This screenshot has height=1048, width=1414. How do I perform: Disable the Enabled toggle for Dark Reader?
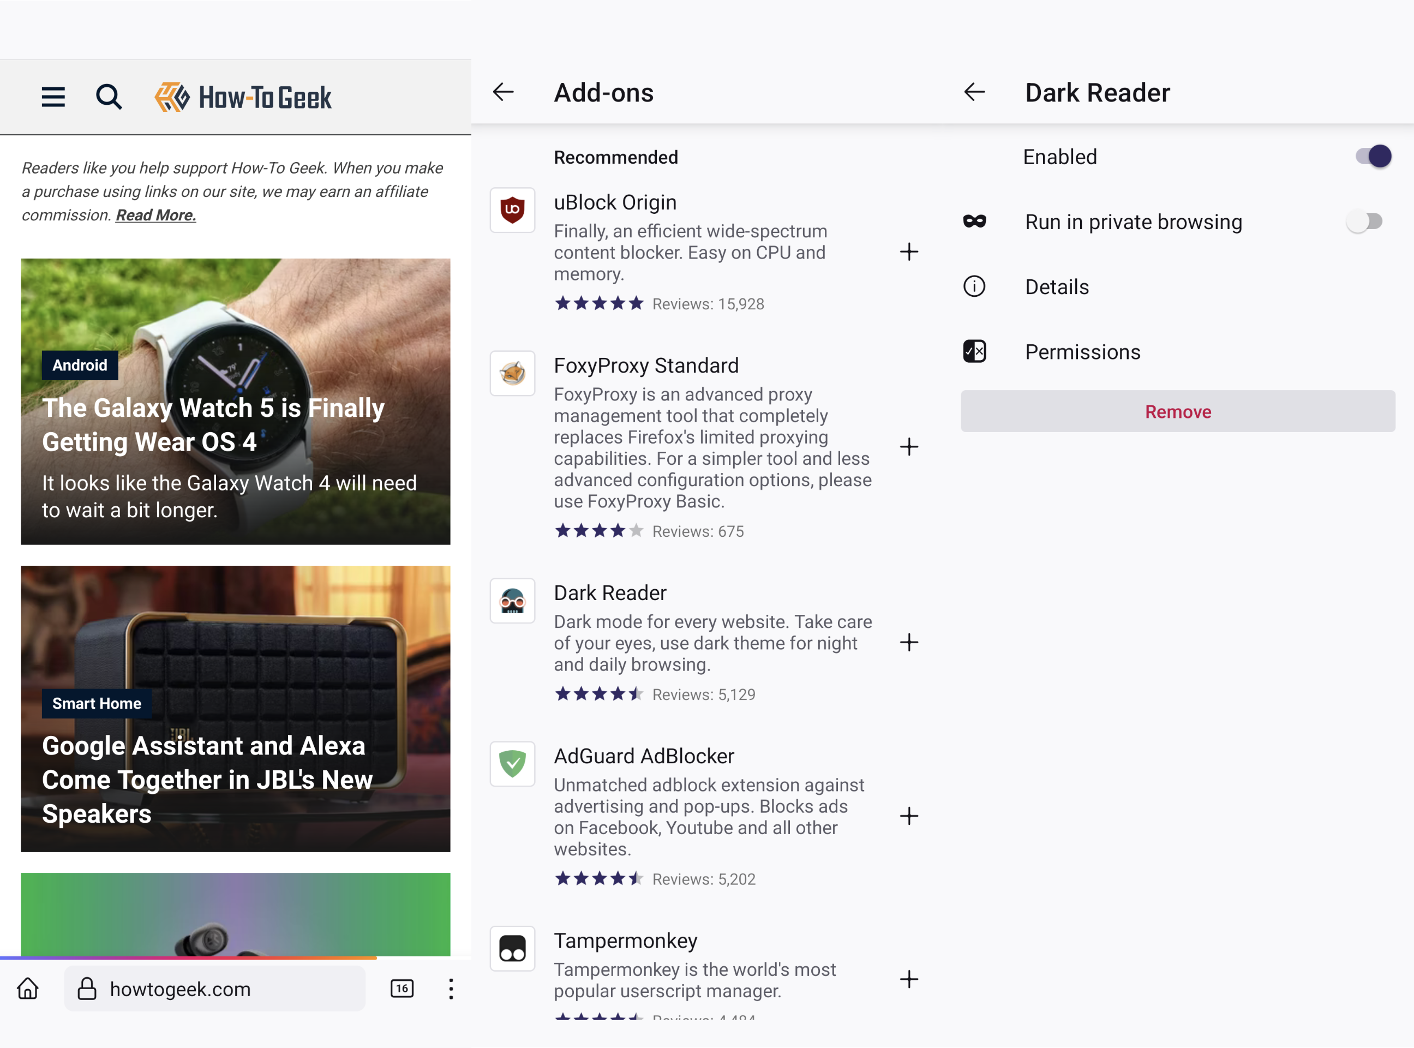point(1373,157)
